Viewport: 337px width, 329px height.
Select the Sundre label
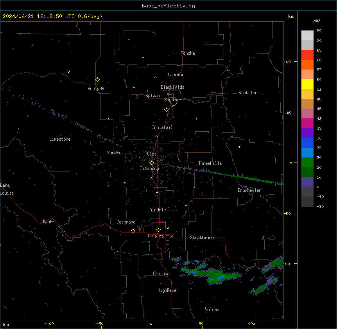pos(114,153)
